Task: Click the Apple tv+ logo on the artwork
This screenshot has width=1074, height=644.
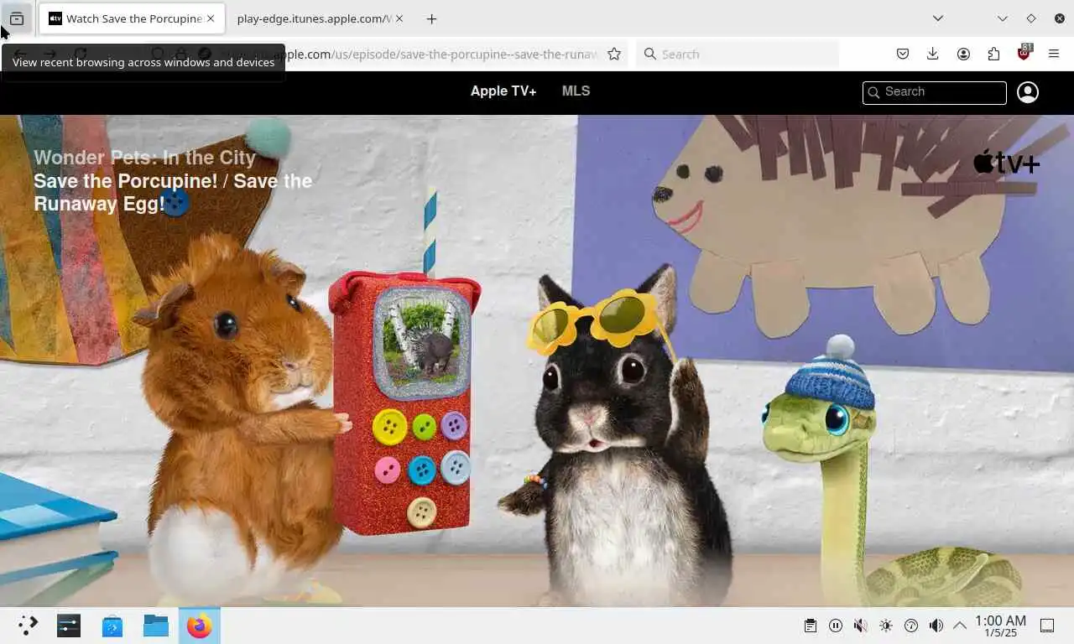Action: (x=1007, y=162)
